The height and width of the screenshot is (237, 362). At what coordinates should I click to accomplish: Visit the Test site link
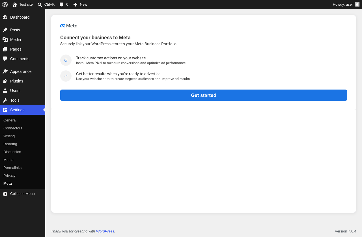[x=23, y=5]
